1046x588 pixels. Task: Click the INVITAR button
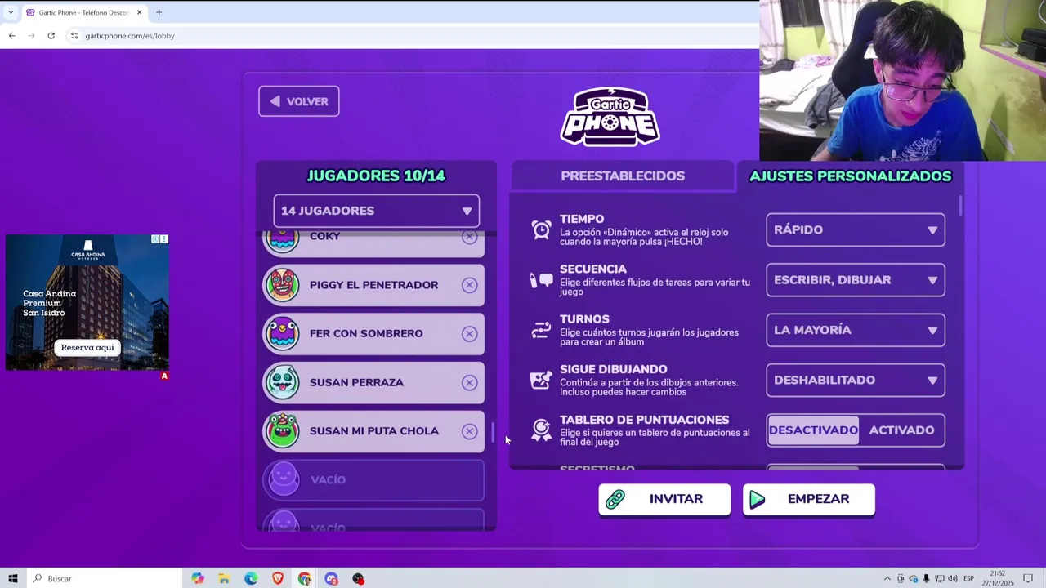coord(664,499)
